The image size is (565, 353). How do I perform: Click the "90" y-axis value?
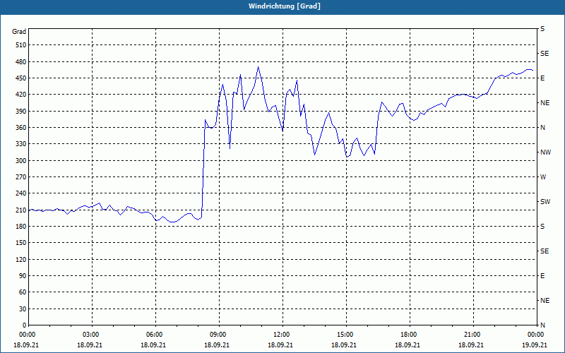(23, 276)
